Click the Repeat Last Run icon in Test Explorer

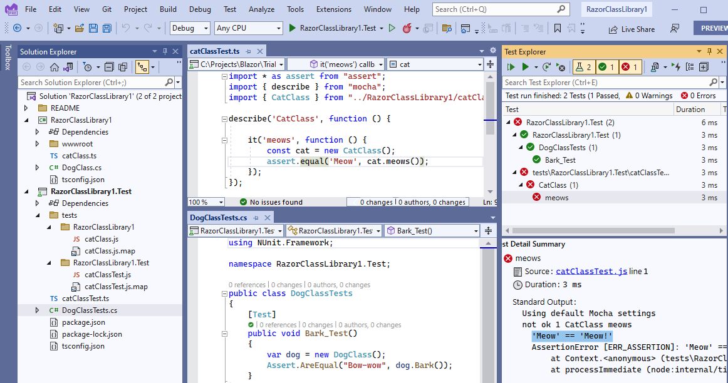coord(547,66)
